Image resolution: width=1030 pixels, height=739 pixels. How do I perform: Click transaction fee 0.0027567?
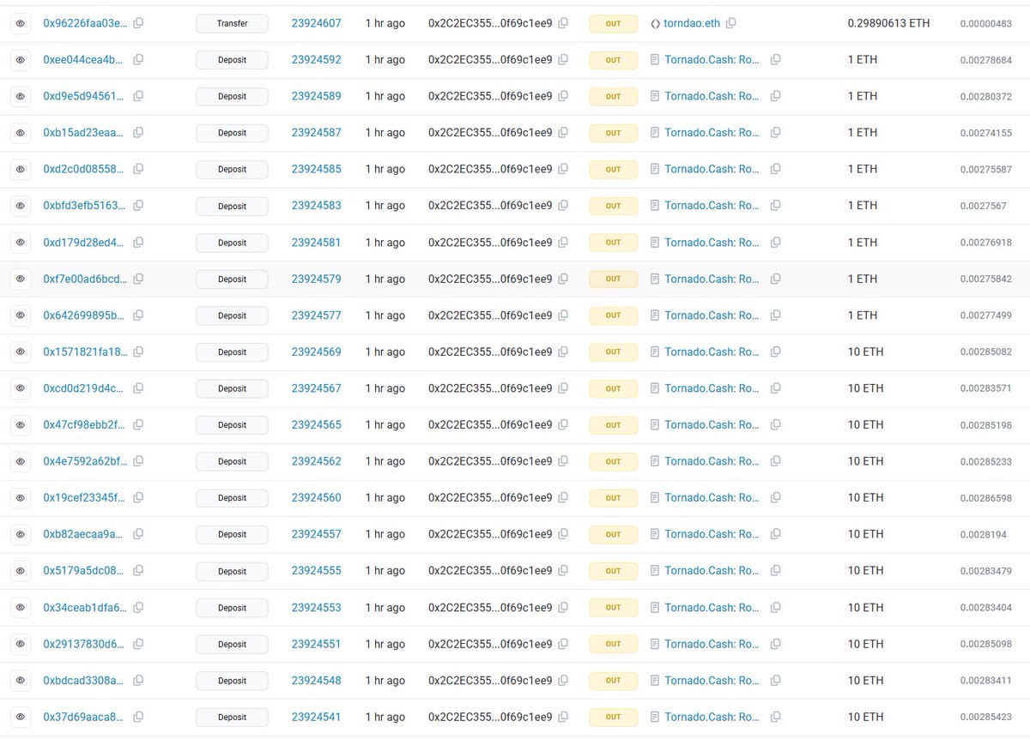pyautogui.click(x=983, y=206)
